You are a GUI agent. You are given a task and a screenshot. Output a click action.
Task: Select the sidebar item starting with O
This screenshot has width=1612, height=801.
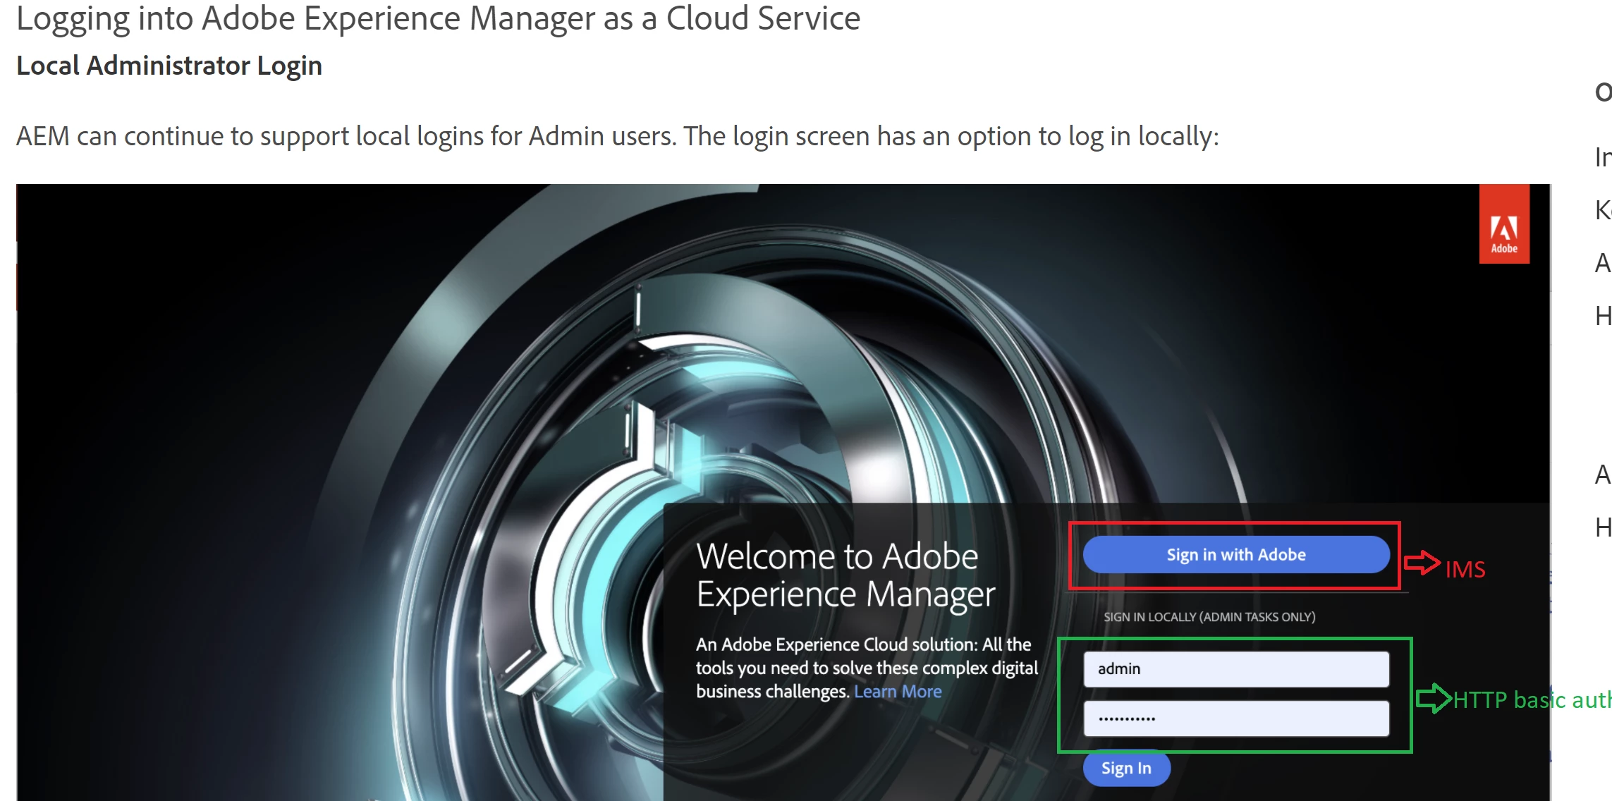[x=1602, y=92]
